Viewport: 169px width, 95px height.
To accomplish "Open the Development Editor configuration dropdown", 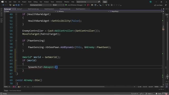I will point(40,5).
